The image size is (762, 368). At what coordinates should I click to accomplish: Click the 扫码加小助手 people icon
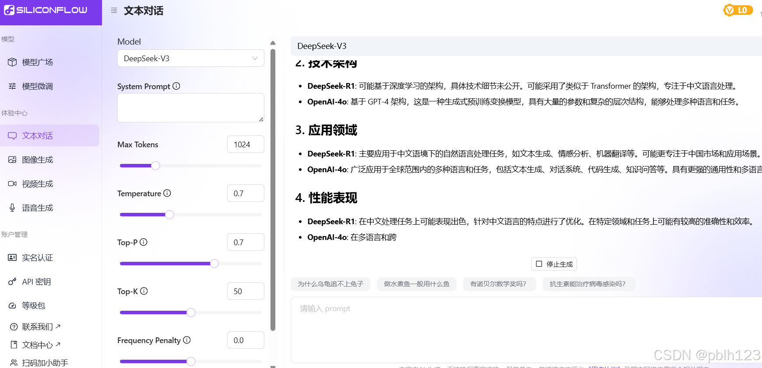click(x=14, y=362)
